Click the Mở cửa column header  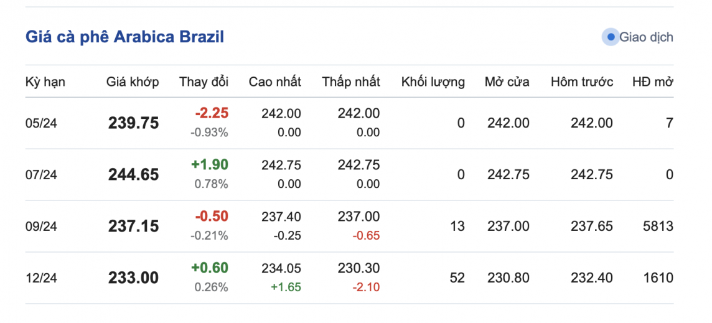[507, 82]
